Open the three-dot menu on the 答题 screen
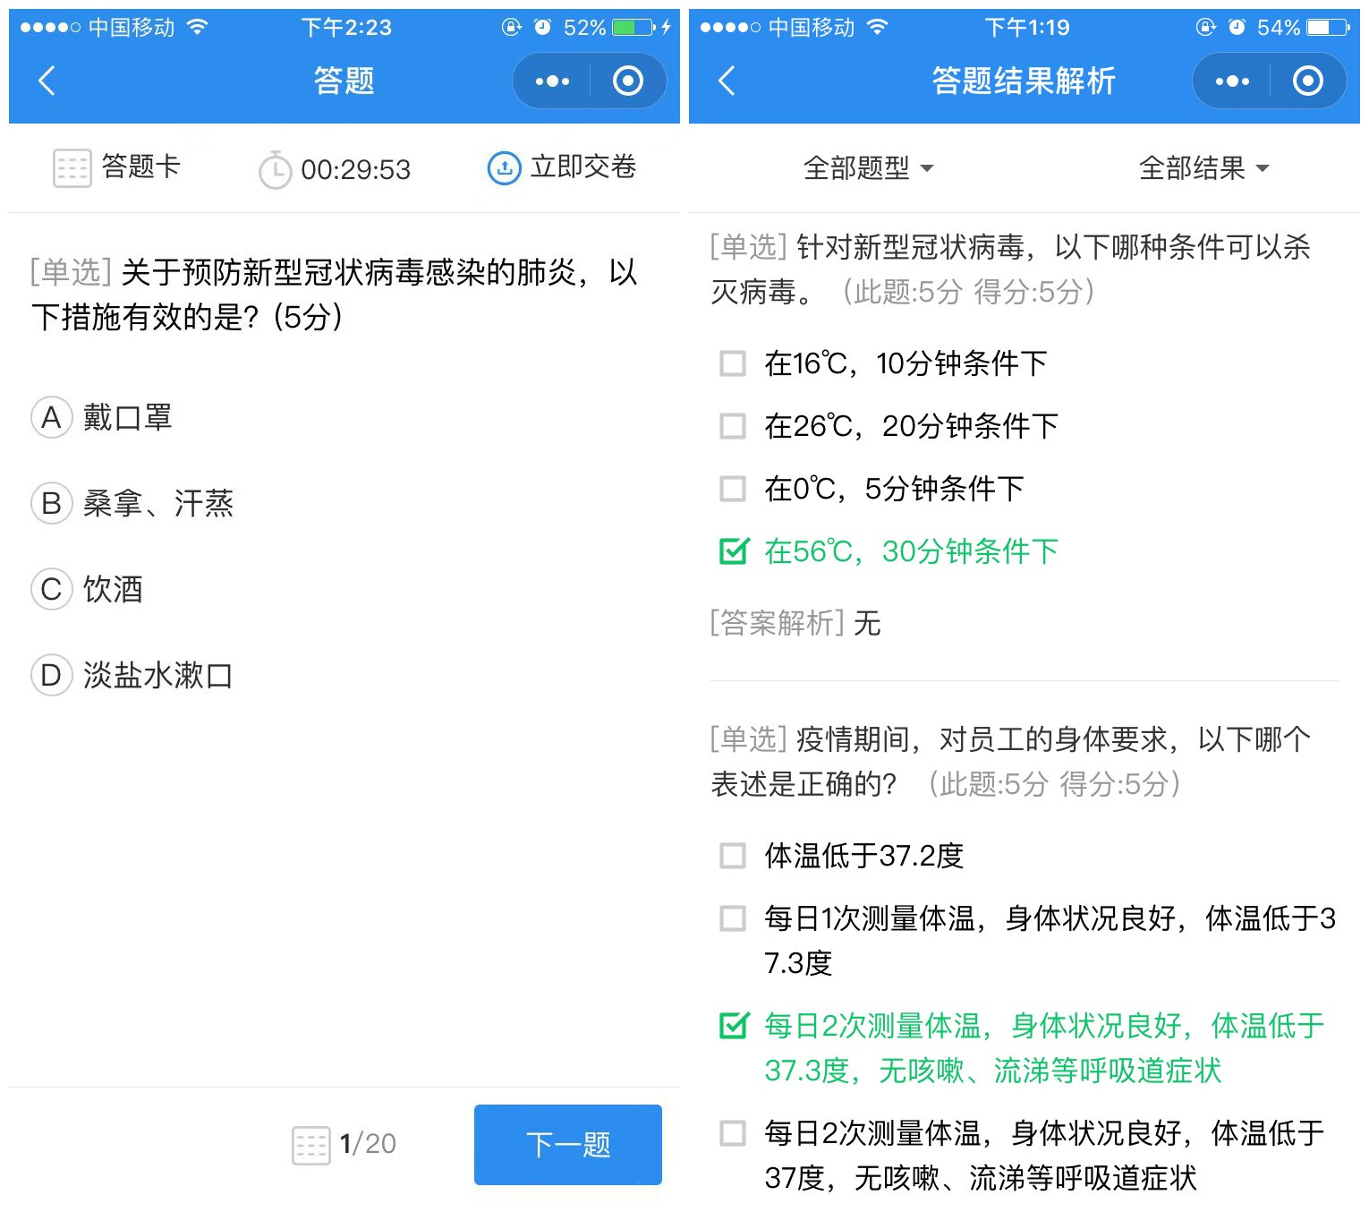The image size is (1369, 1212). pyautogui.click(x=552, y=81)
